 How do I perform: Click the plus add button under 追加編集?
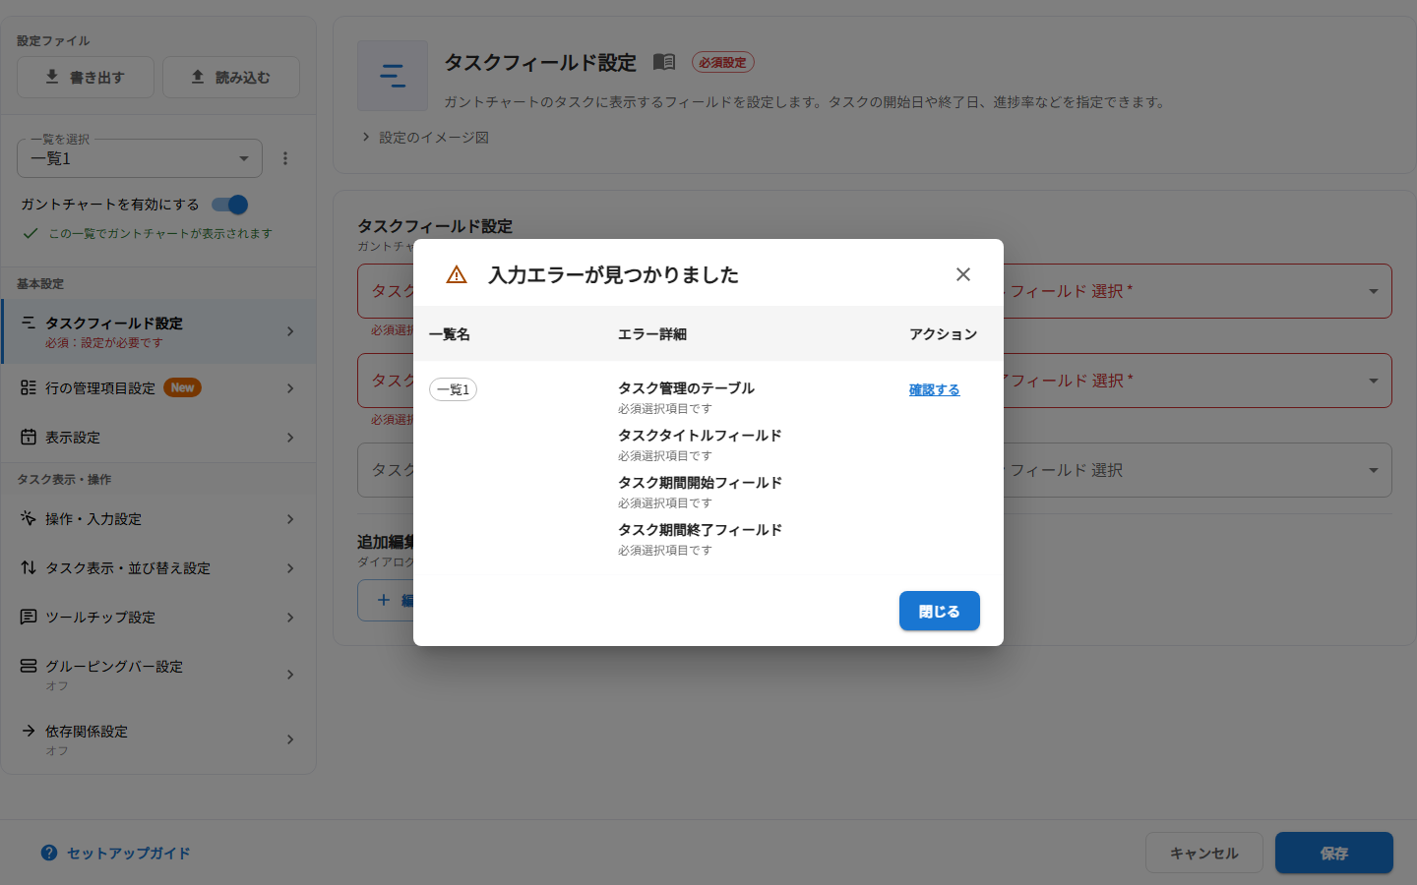click(386, 600)
